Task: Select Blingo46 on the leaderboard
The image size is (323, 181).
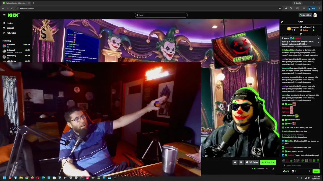Action: (x=295, y=27)
